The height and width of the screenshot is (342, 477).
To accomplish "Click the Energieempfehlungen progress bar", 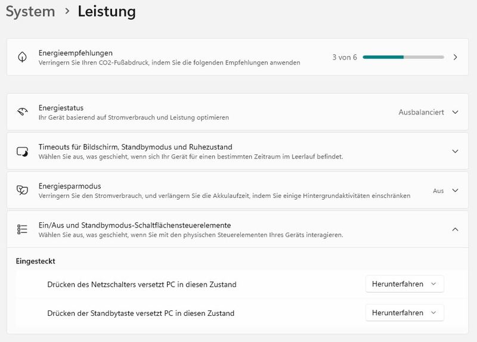I will coord(403,57).
